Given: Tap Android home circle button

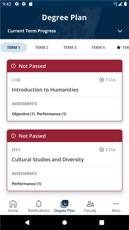Looking at the screenshot, I should point(64,223).
